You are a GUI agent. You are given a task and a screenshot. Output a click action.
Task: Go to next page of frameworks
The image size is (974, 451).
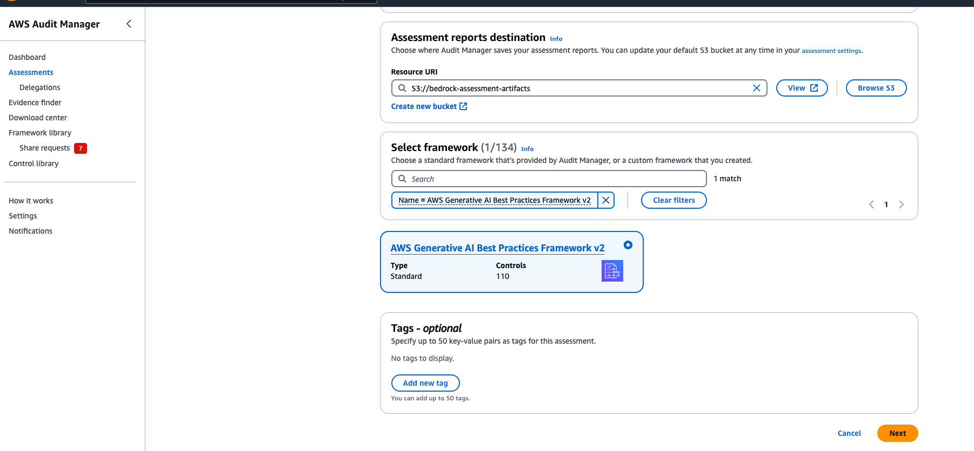click(901, 204)
